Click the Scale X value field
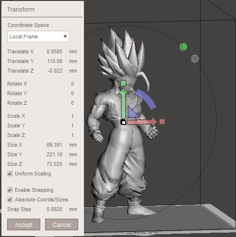 [x=72, y=116]
